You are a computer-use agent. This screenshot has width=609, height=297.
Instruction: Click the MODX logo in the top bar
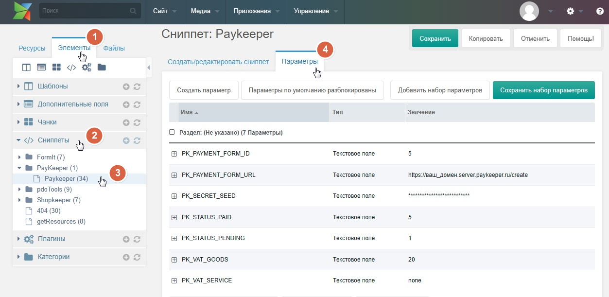[x=23, y=11]
